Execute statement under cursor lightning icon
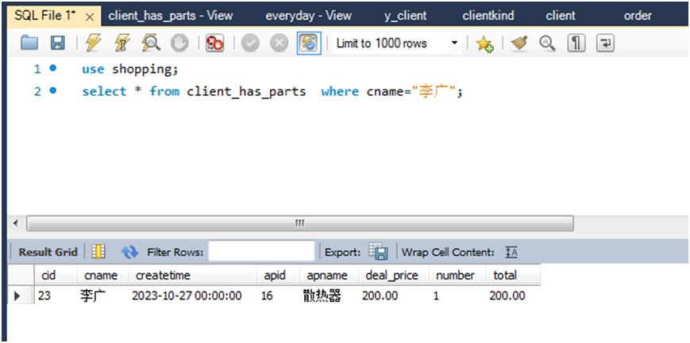The width and height of the screenshot is (690, 343). click(x=121, y=43)
